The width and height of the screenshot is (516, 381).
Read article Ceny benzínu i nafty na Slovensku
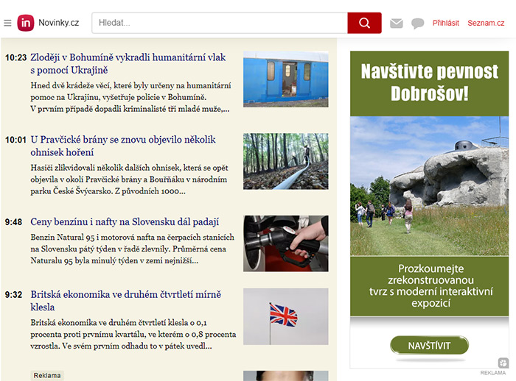tap(125, 221)
